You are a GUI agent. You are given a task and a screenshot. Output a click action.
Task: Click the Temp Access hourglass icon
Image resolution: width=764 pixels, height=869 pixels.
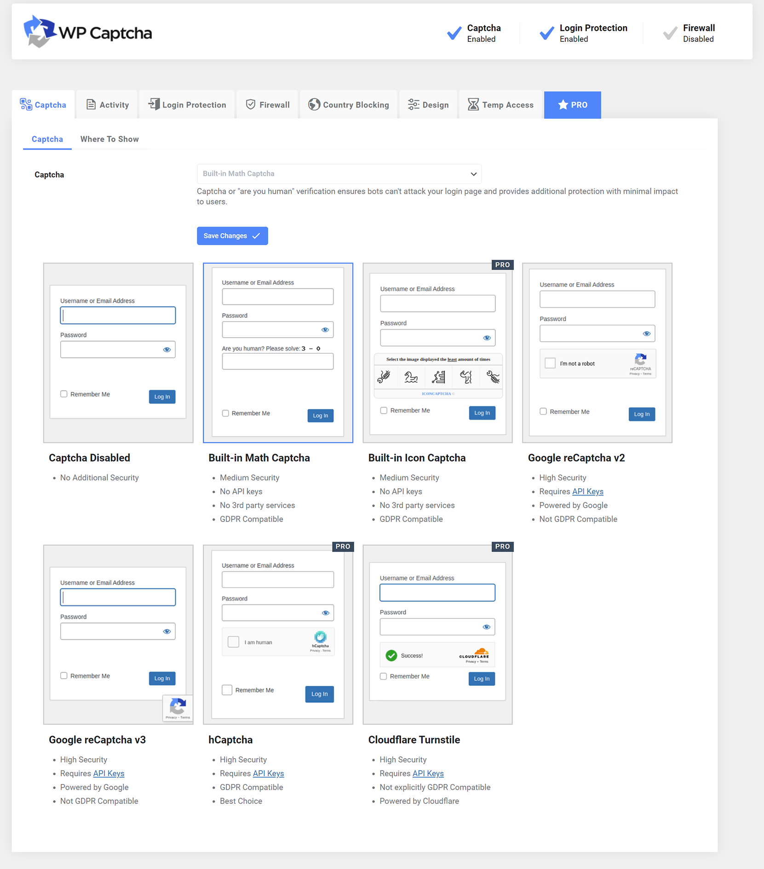click(473, 104)
